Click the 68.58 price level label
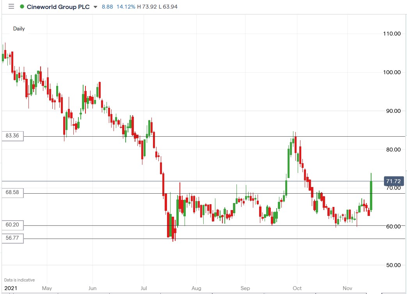The height and width of the screenshot is (294, 407). (x=12, y=192)
